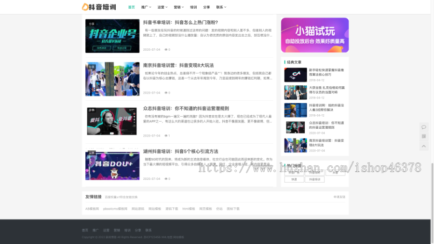Click the 抖音 hot tag
This screenshot has height=244, width=434.
pos(335,172)
